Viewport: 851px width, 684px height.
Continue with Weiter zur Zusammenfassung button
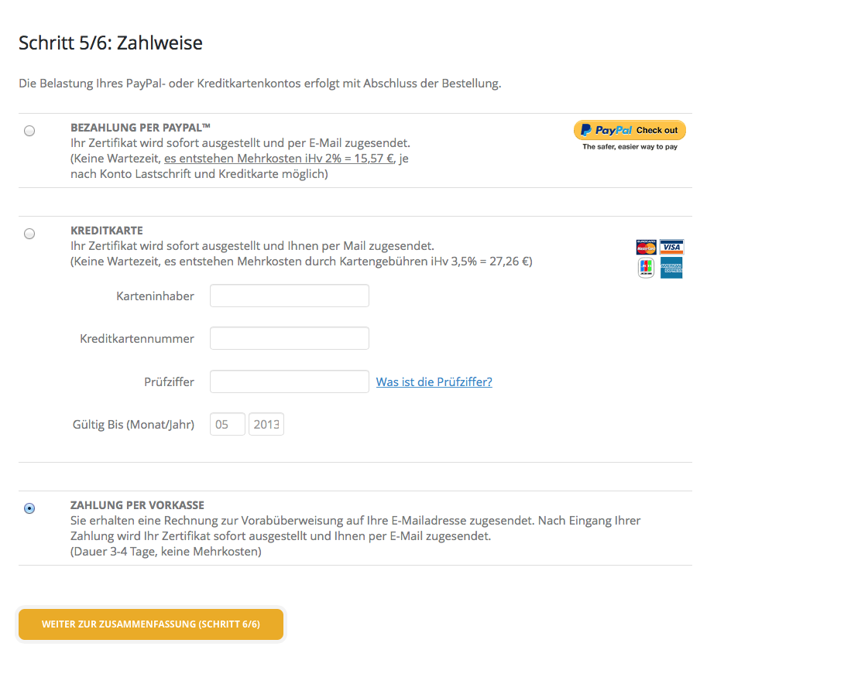[x=151, y=624]
